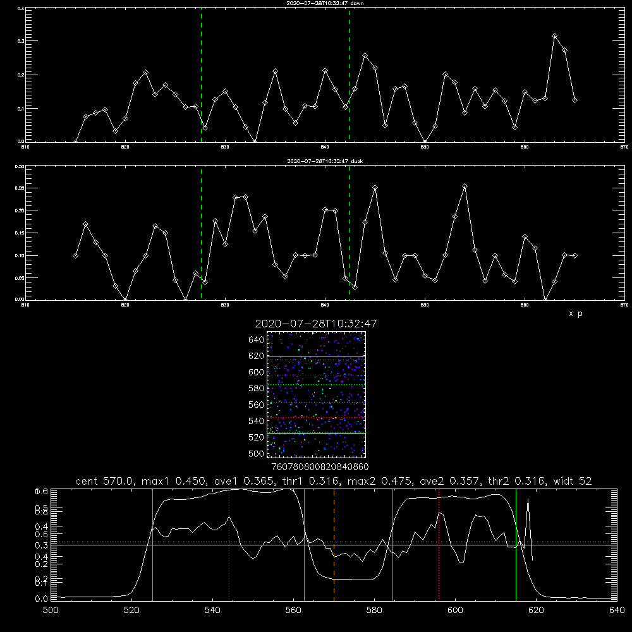The height and width of the screenshot is (632, 632).
Task: Click the upper solid white line in pixel image
Action: [x=317, y=356]
